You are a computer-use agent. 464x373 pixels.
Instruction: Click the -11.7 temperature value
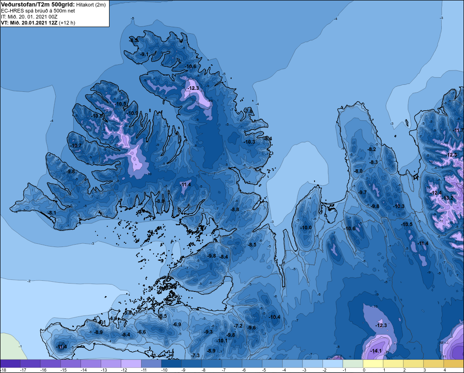pyautogui.click(x=458, y=130)
